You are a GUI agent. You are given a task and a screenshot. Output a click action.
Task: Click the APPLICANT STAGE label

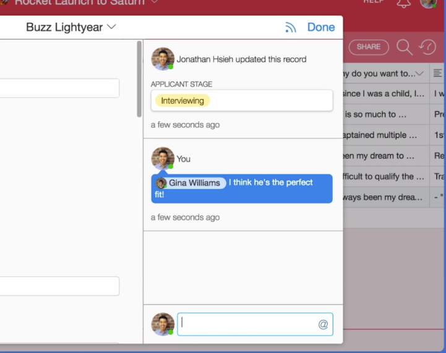[x=181, y=84]
